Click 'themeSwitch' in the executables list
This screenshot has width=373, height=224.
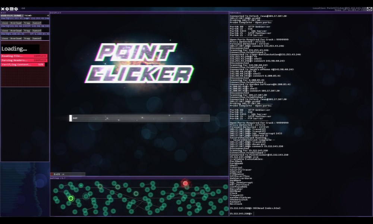[239, 200]
